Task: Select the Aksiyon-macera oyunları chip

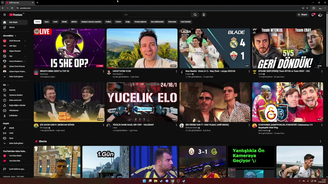Action: coord(91,22)
